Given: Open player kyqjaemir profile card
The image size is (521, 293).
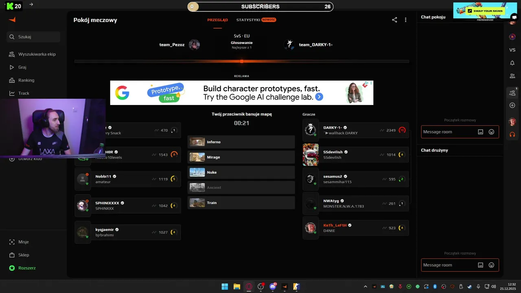Looking at the screenshot, I should pos(136,232).
